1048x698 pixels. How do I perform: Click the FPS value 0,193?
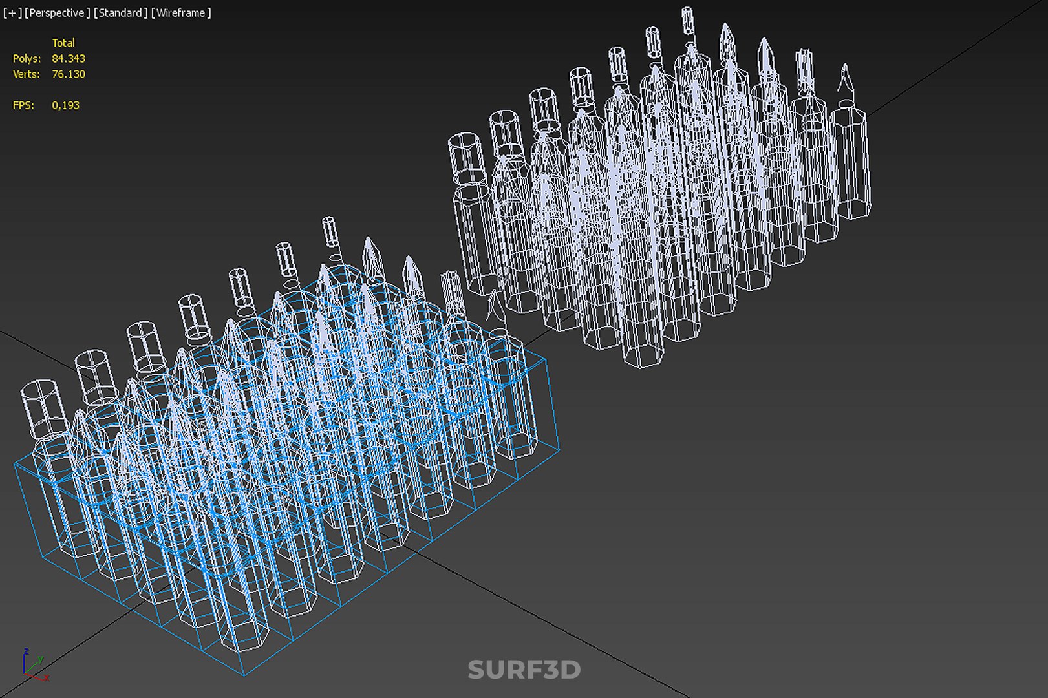pos(66,105)
